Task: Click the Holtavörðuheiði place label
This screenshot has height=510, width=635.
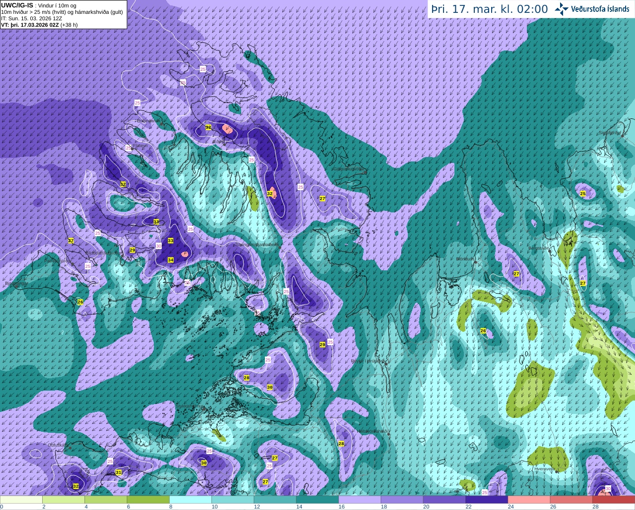Action: click(x=372, y=431)
